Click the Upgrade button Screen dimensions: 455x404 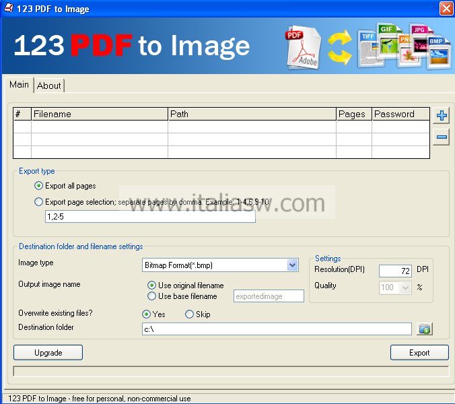[x=48, y=353]
